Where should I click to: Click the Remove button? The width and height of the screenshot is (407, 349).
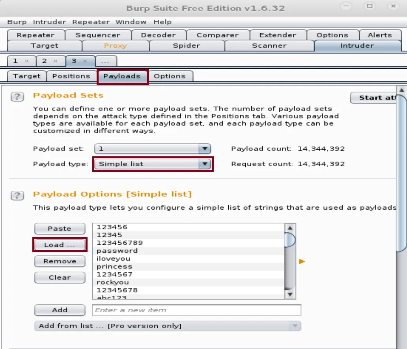pyautogui.click(x=60, y=261)
